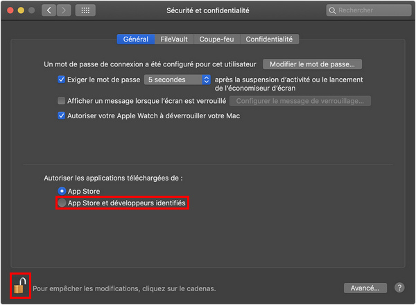The image size is (416, 305).
Task: Switch to the FileVault tab
Action: [173, 39]
